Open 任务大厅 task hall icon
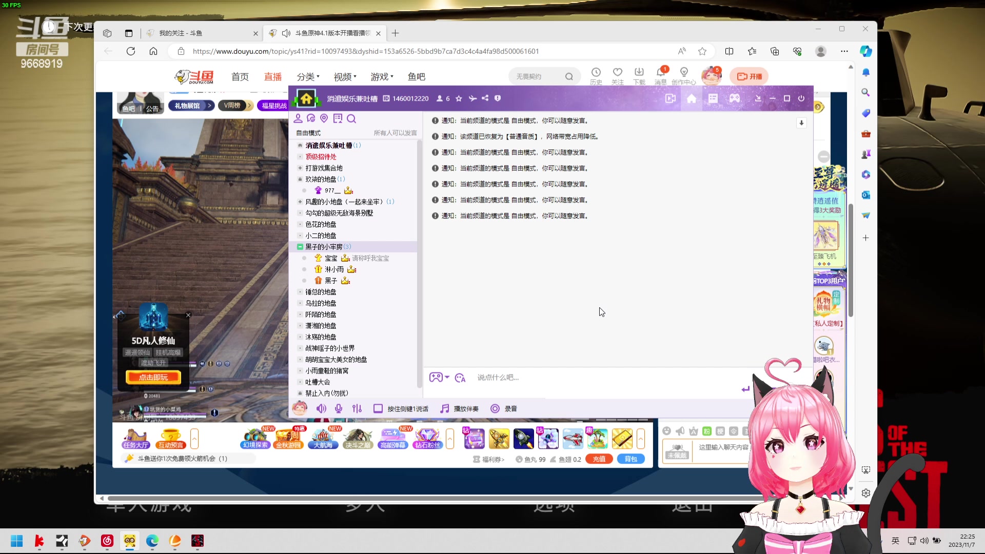 pyautogui.click(x=136, y=439)
